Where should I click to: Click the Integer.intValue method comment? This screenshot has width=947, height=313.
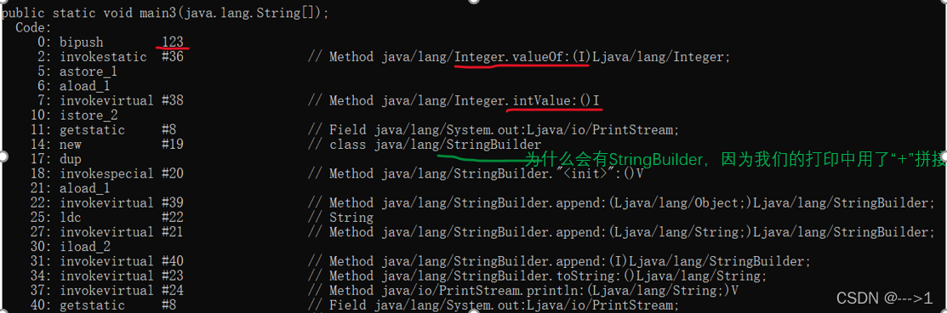[x=454, y=101]
